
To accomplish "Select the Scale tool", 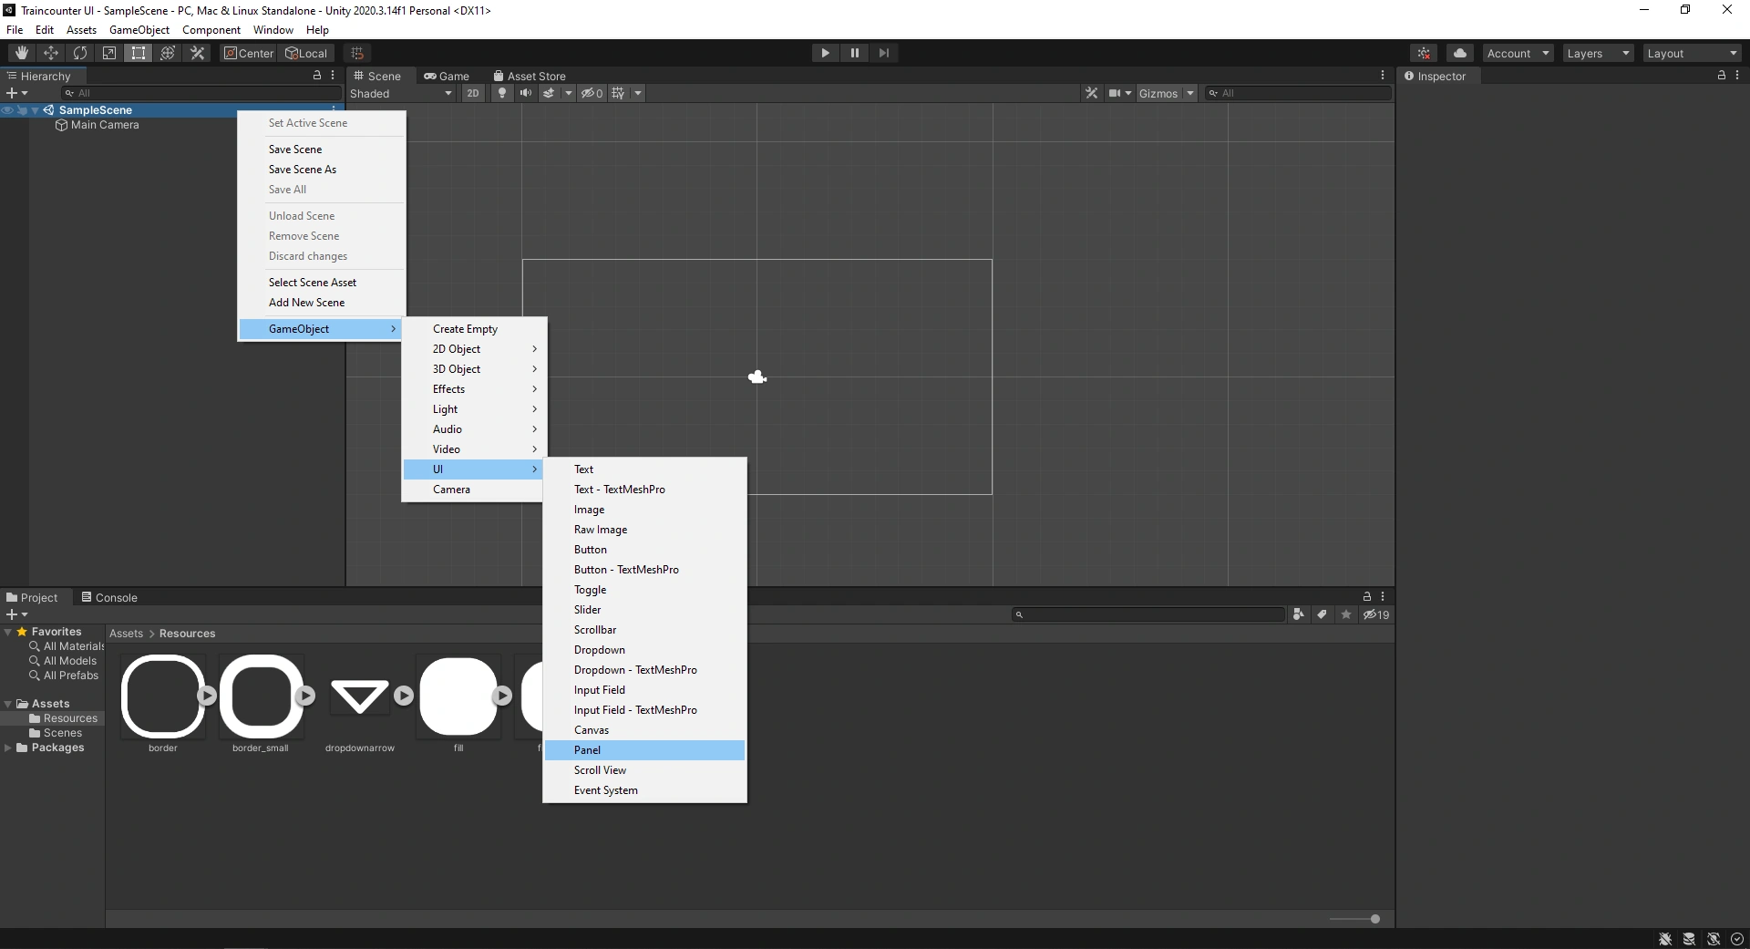I will 109,53.
